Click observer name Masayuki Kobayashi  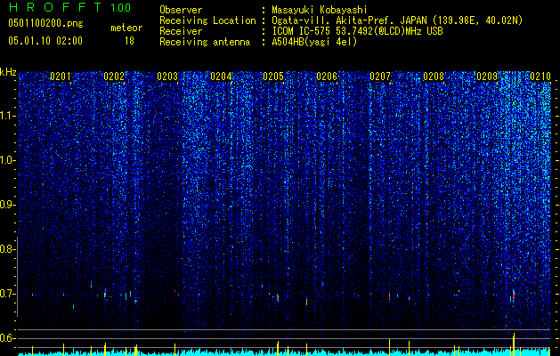pyautogui.click(x=320, y=10)
